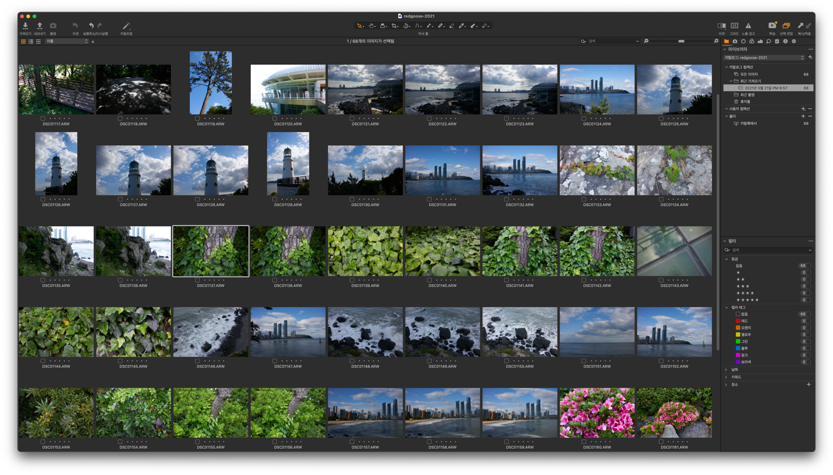Viewport: 833px width, 475px height.
Task: Click the 선택 편집 button
Action: 786,28
